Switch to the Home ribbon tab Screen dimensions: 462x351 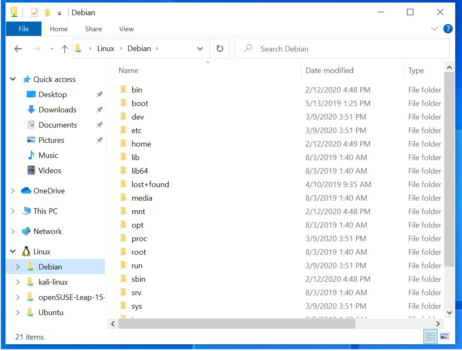[59, 29]
